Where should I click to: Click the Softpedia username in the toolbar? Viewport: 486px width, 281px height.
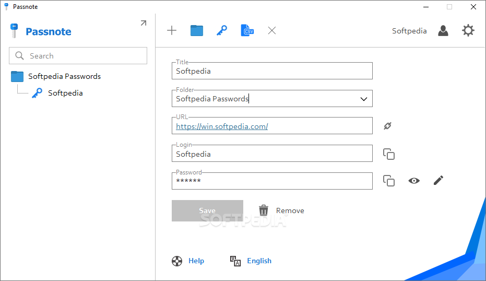[x=409, y=31]
